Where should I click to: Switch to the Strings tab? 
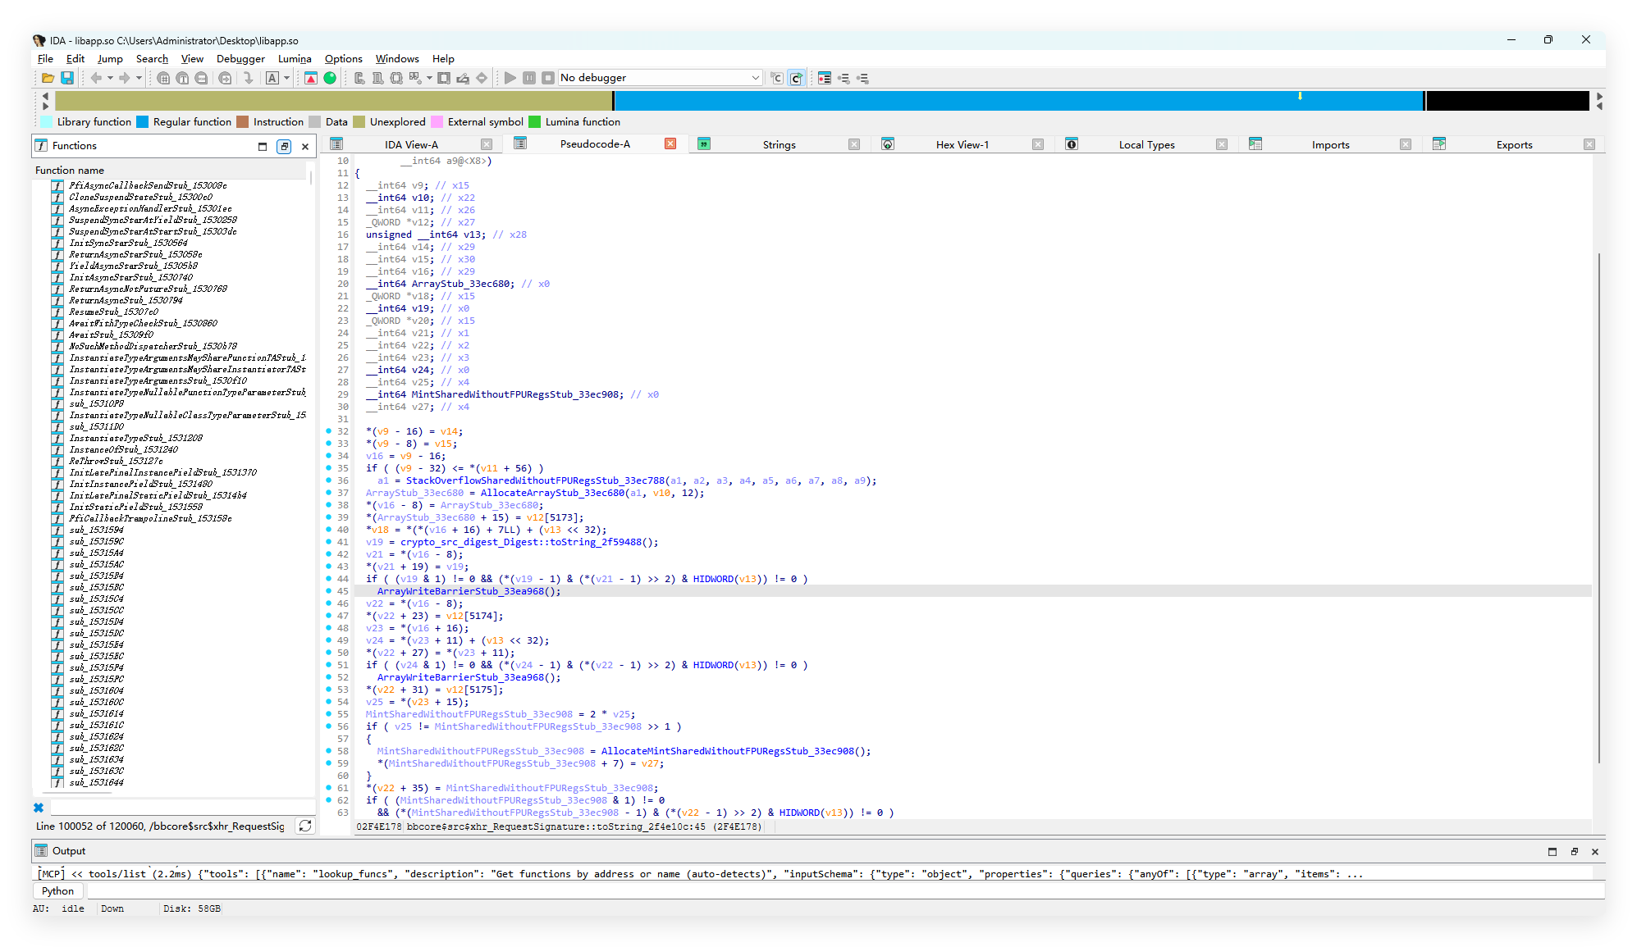tap(778, 145)
